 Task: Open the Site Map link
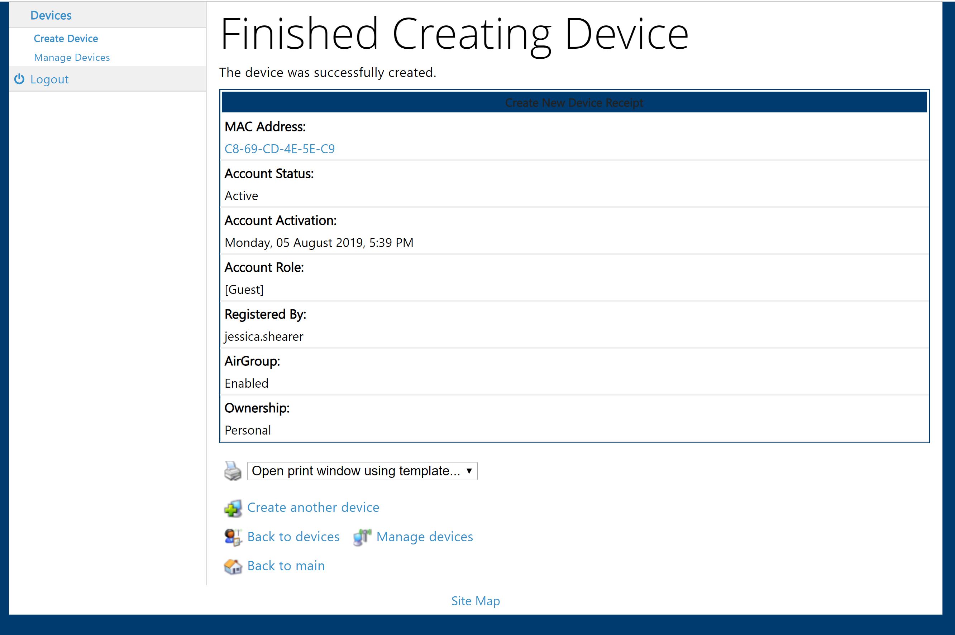[476, 601]
